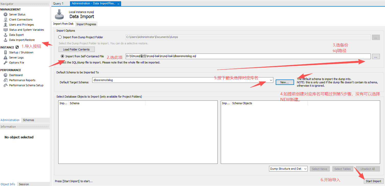Select the Import from Disk tab
Screen dimensions: 385x186
tap(63, 24)
